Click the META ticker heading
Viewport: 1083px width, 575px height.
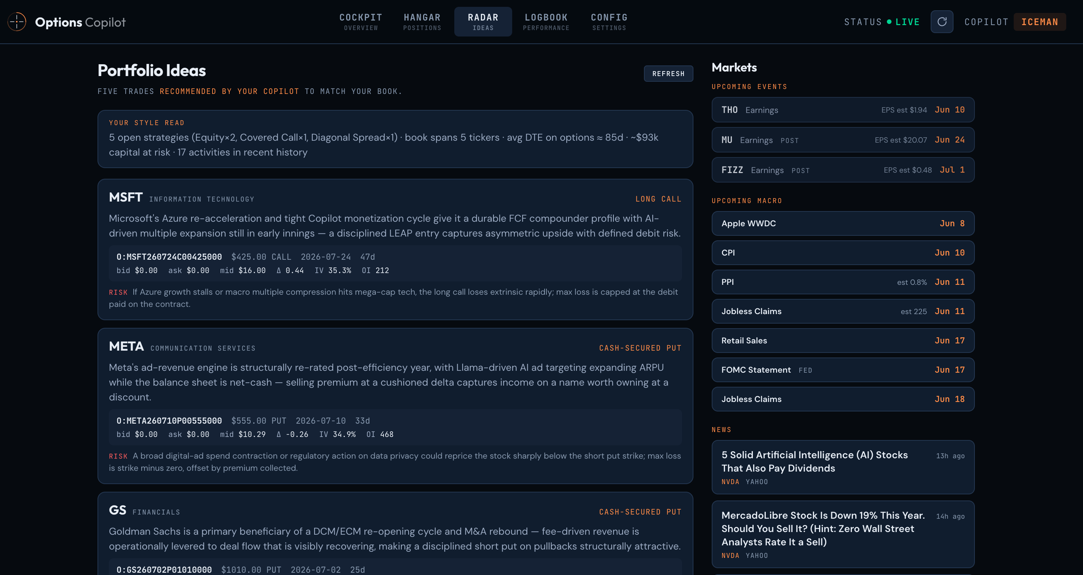126,346
